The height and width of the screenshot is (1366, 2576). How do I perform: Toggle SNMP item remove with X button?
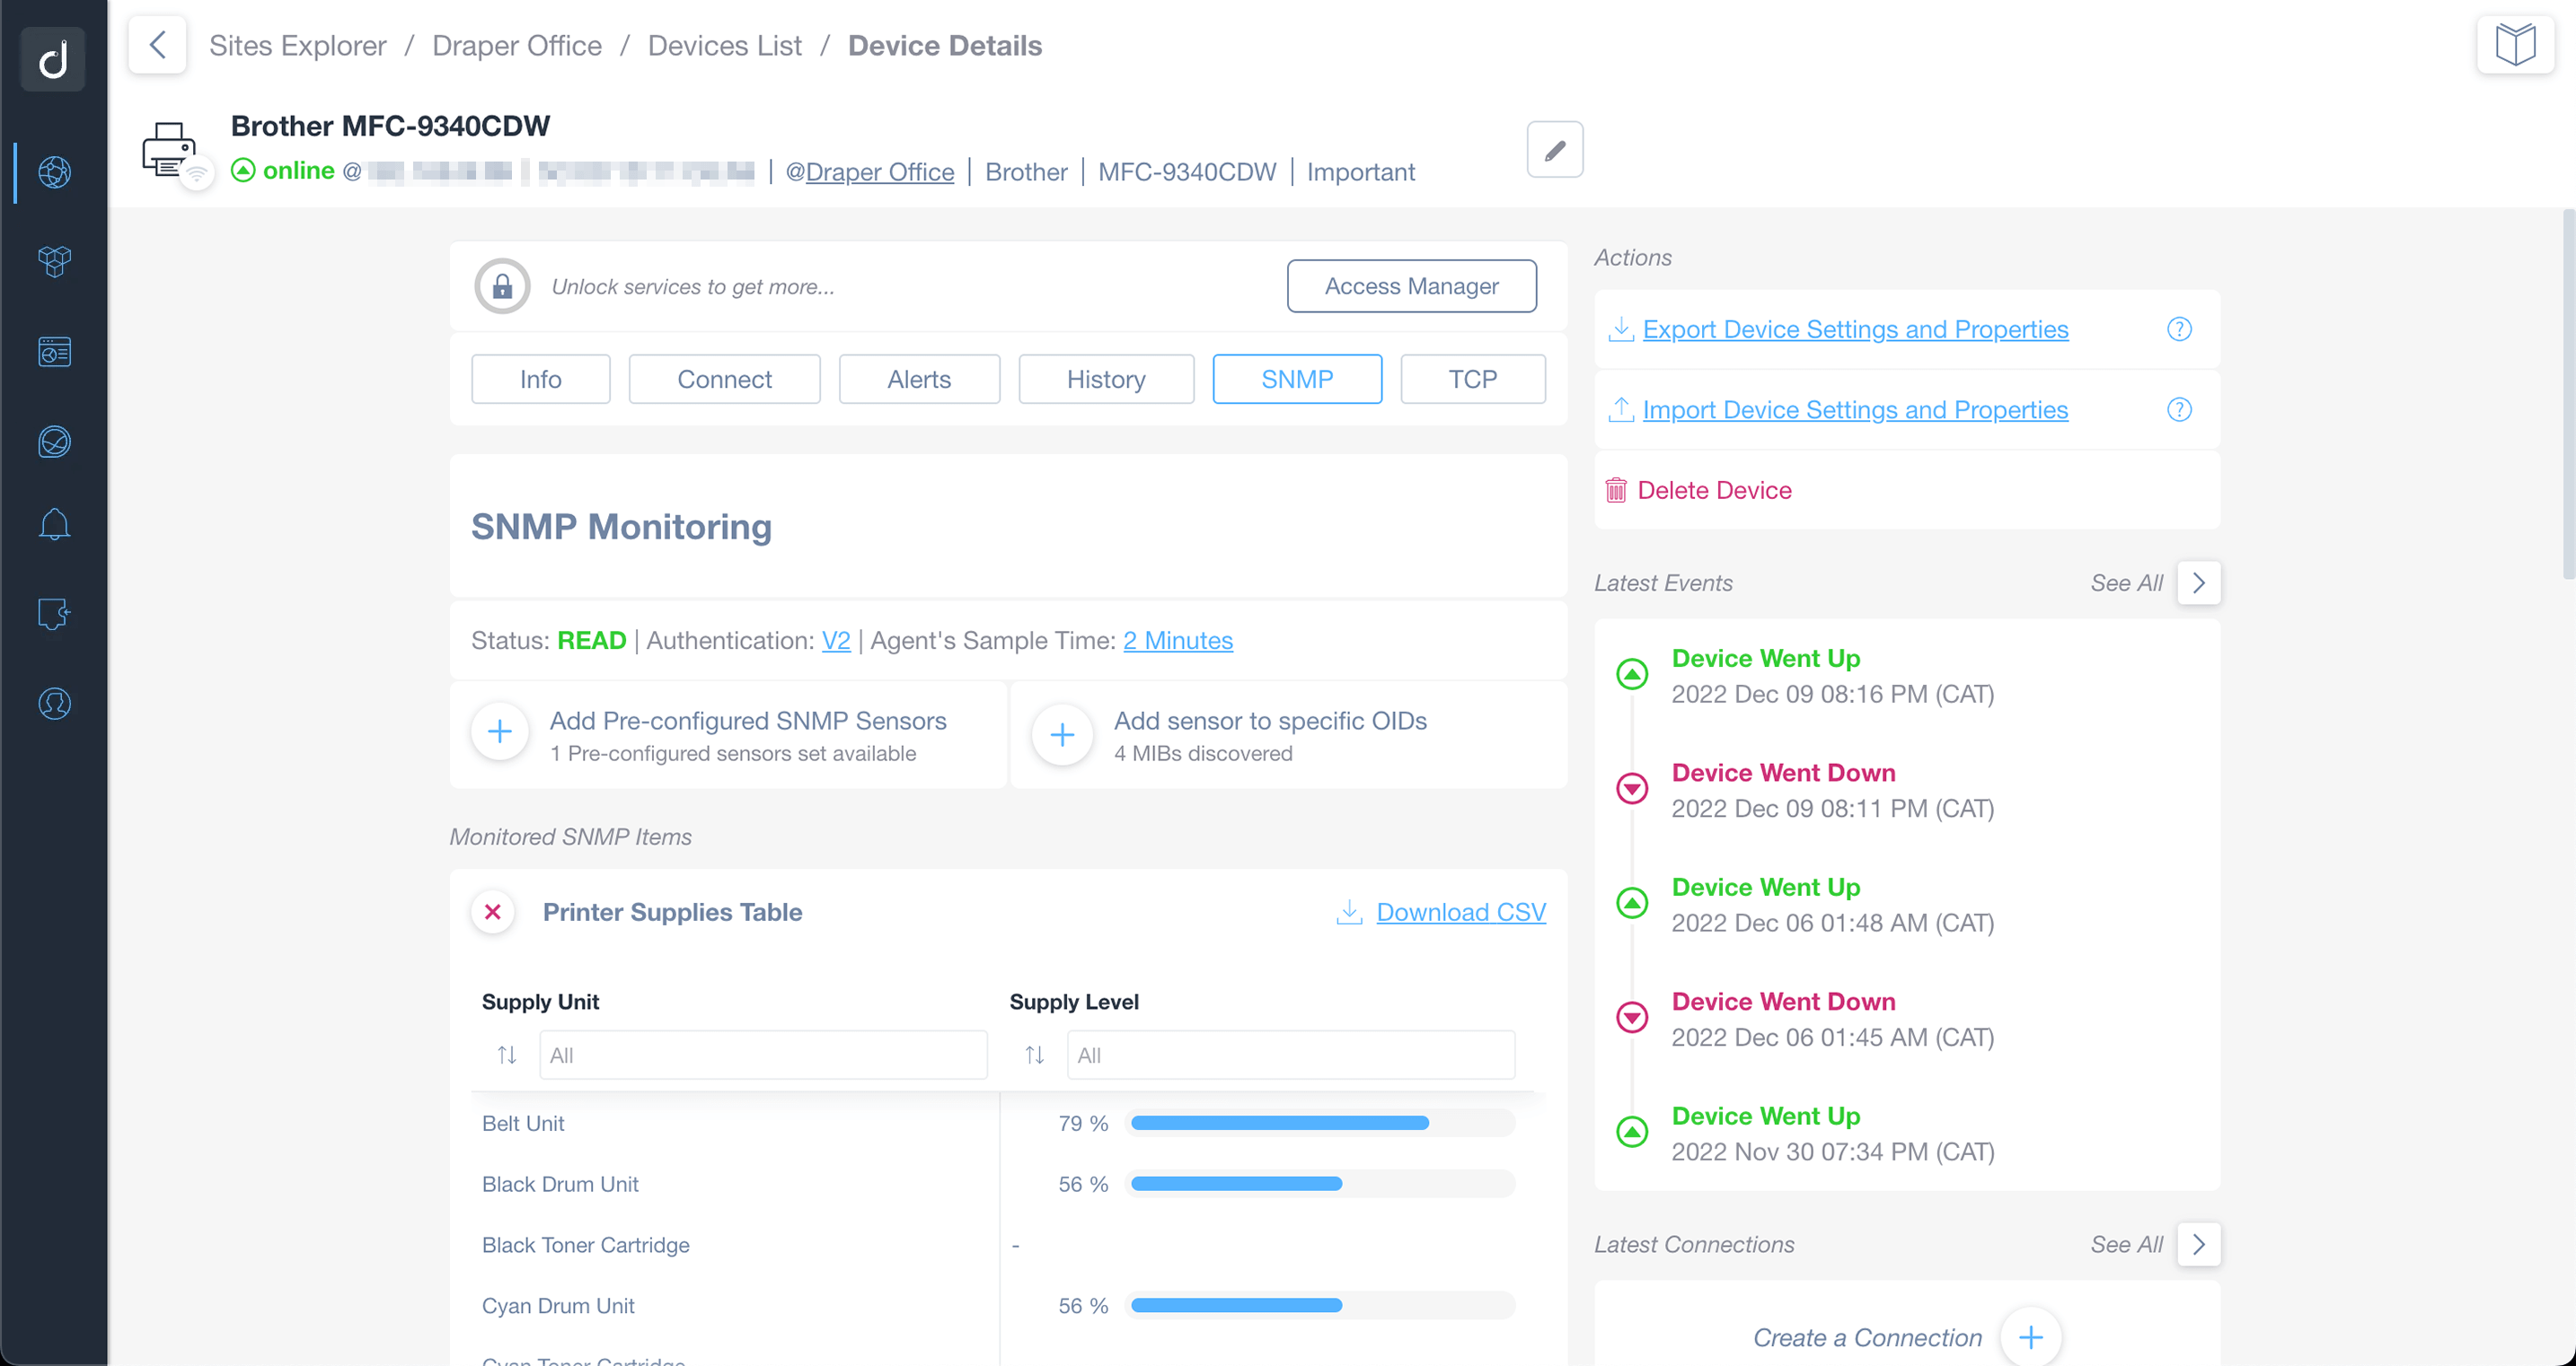pyautogui.click(x=492, y=913)
